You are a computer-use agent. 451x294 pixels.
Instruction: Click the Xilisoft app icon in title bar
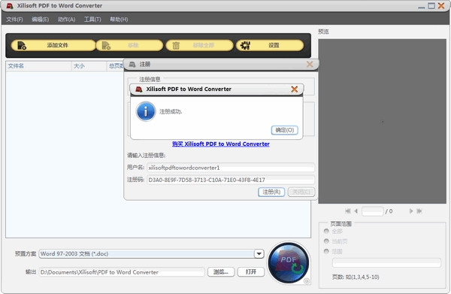[x=10, y=6]
